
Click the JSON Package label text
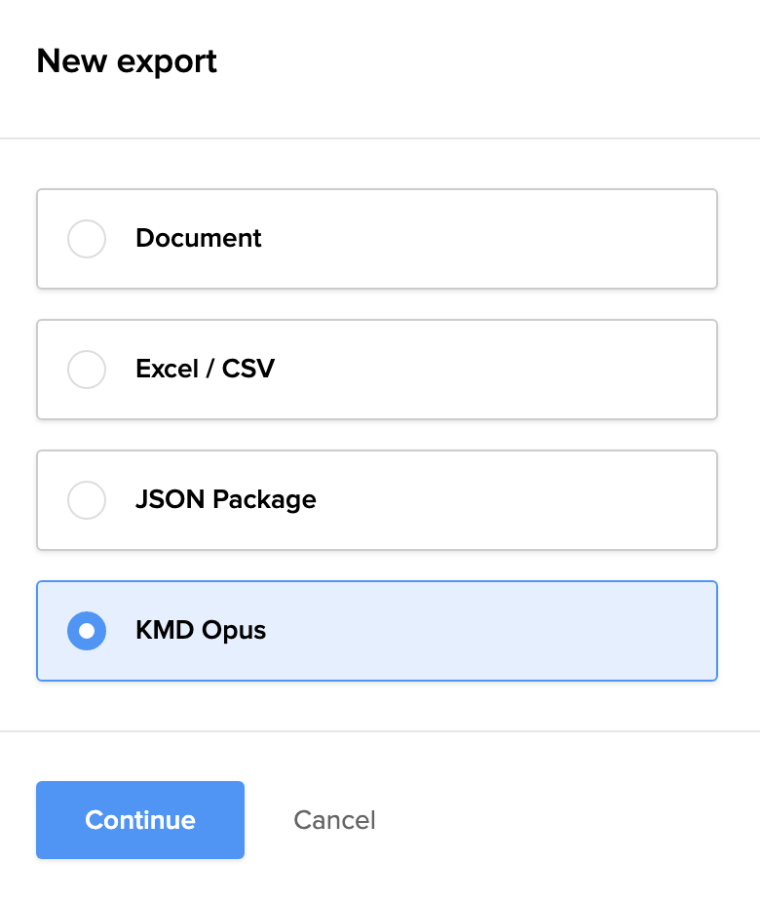coord(226,500)
